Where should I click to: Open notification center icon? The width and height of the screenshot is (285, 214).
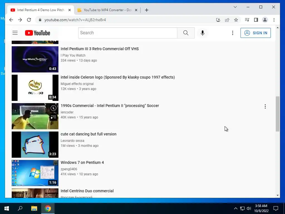click(276, 208)
